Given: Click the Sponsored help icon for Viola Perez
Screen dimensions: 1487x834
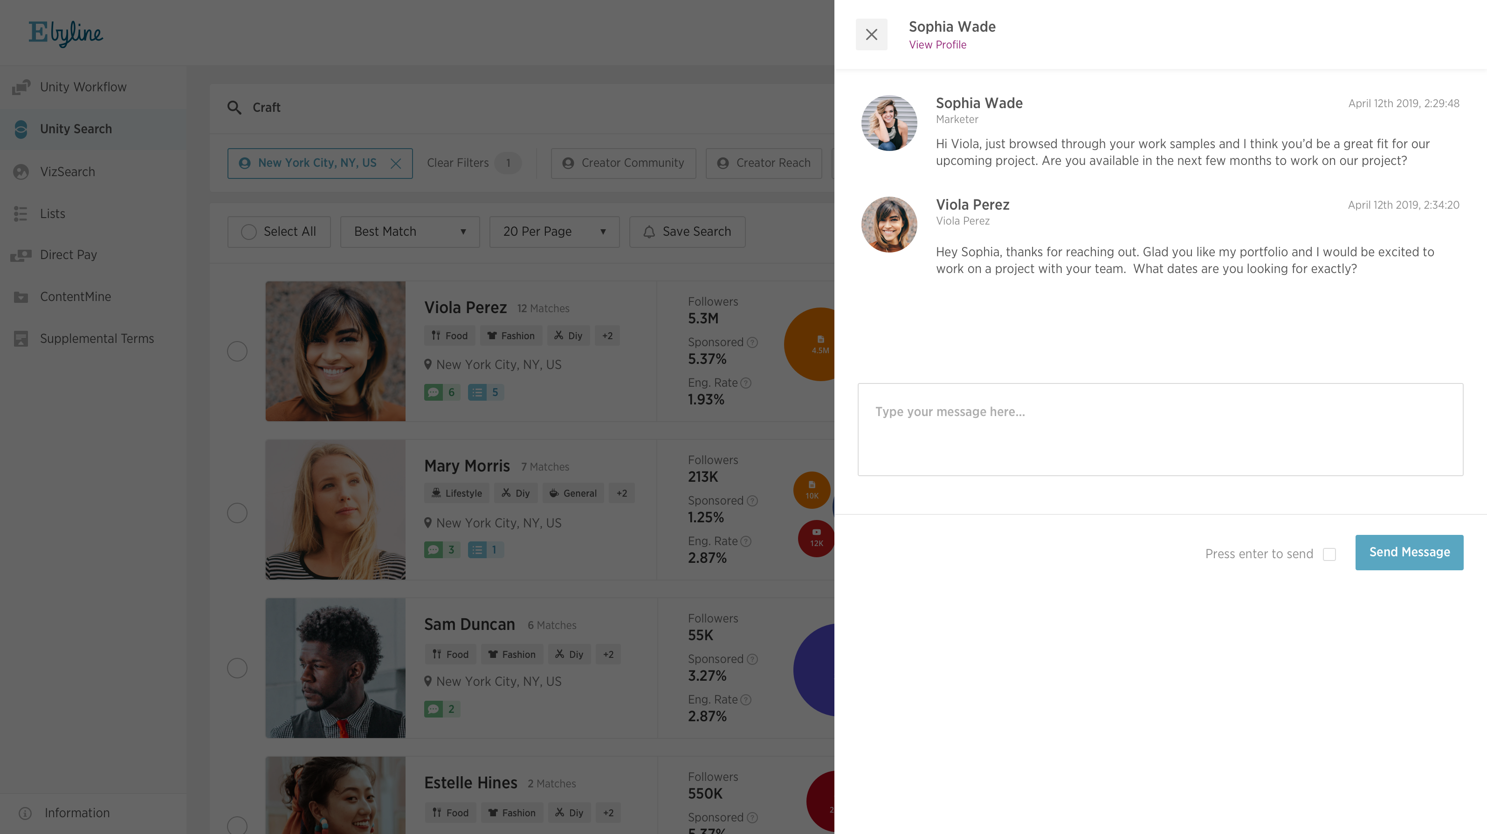Looking at the screenshot, I should click(x=752, y=343).
